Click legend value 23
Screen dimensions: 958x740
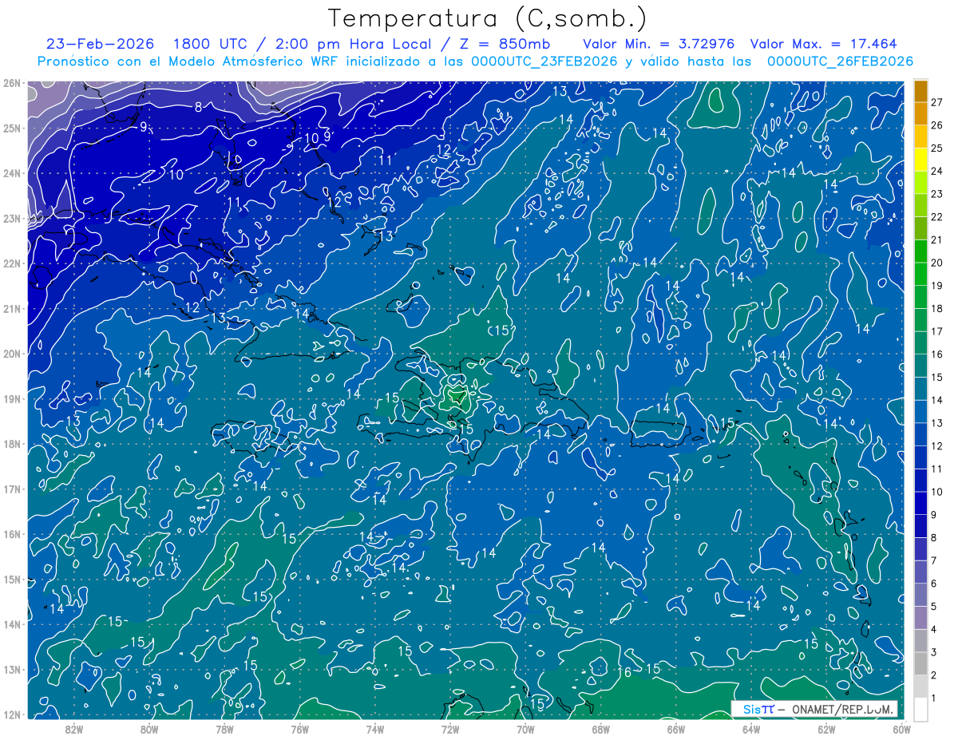[x=937, y=194]
